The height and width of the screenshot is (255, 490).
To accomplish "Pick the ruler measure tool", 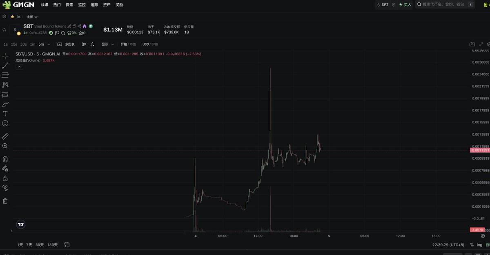I will (x=5, y=136).
